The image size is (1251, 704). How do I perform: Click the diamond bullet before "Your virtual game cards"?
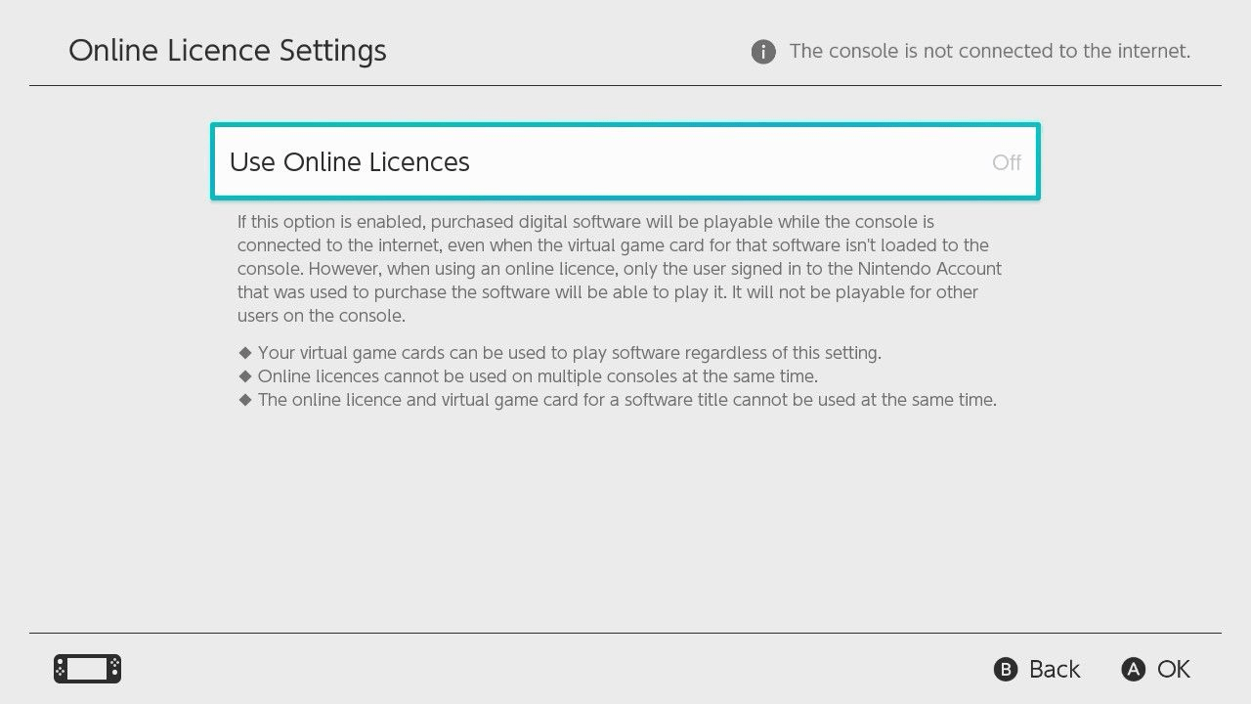click(245, 353)
